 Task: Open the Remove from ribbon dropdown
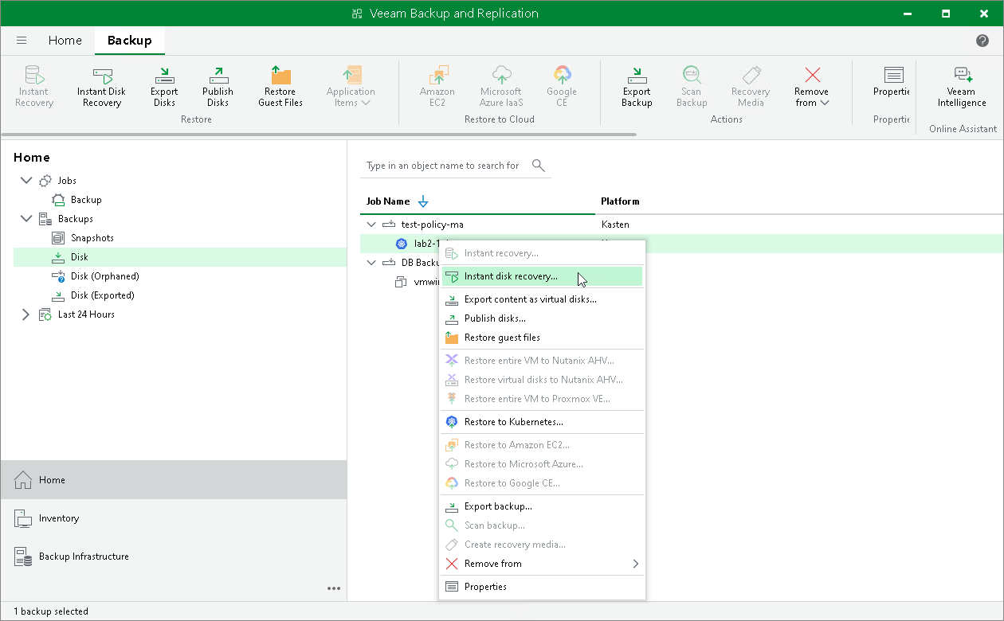click(x=812, y=86)
